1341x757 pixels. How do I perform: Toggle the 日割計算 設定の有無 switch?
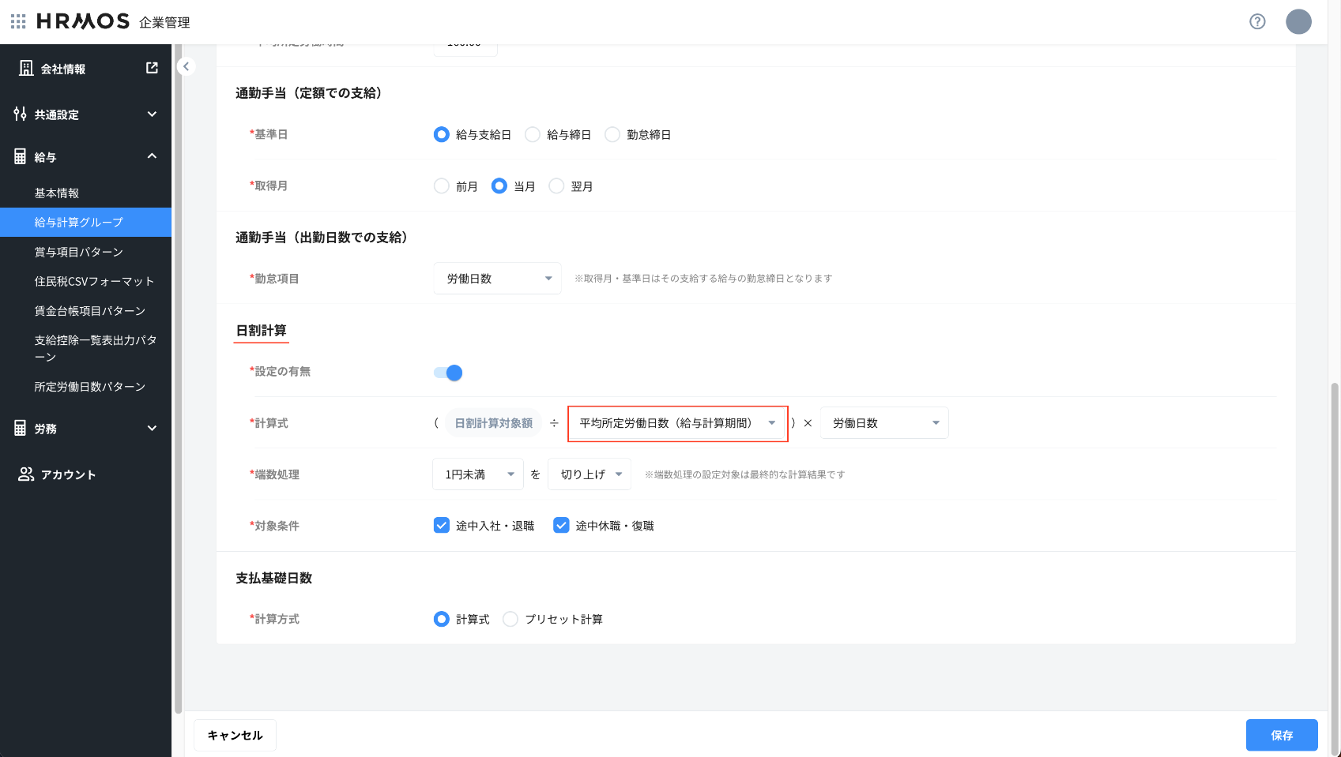pos(448,373)
